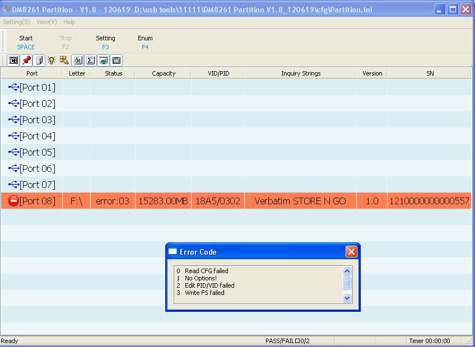475x347 pixels.
Task: Click the 18A5/0302 VID/PID cell
Action: pos(218,201)
